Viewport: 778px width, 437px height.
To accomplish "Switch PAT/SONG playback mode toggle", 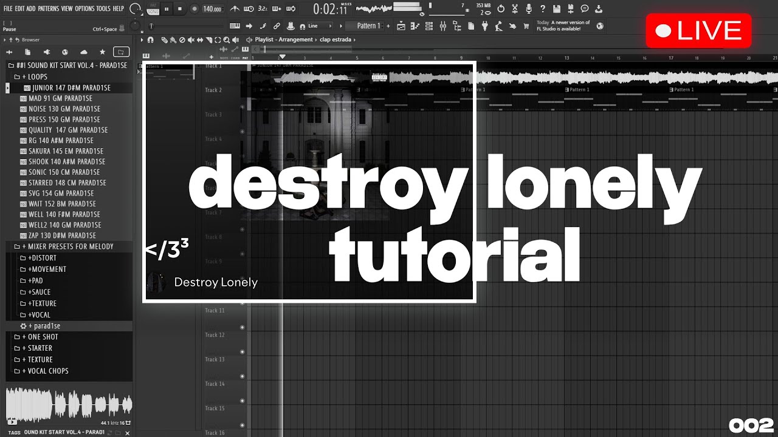I will (x=153, y=8).
